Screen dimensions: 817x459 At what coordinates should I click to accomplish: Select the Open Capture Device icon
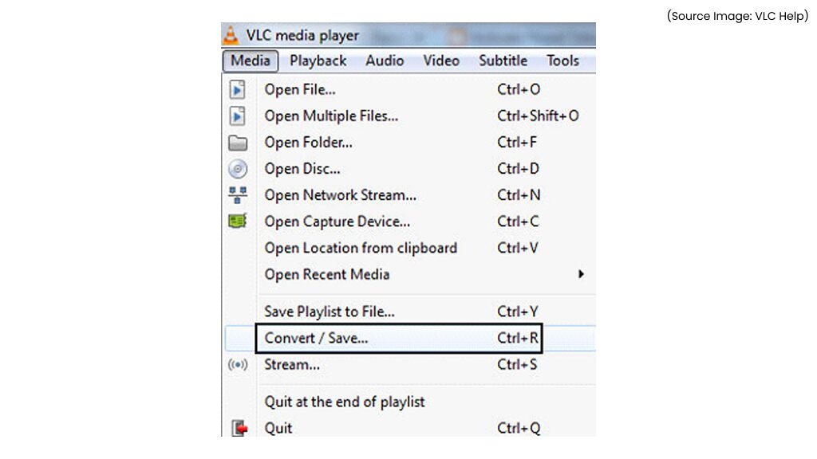click(238, 222)
